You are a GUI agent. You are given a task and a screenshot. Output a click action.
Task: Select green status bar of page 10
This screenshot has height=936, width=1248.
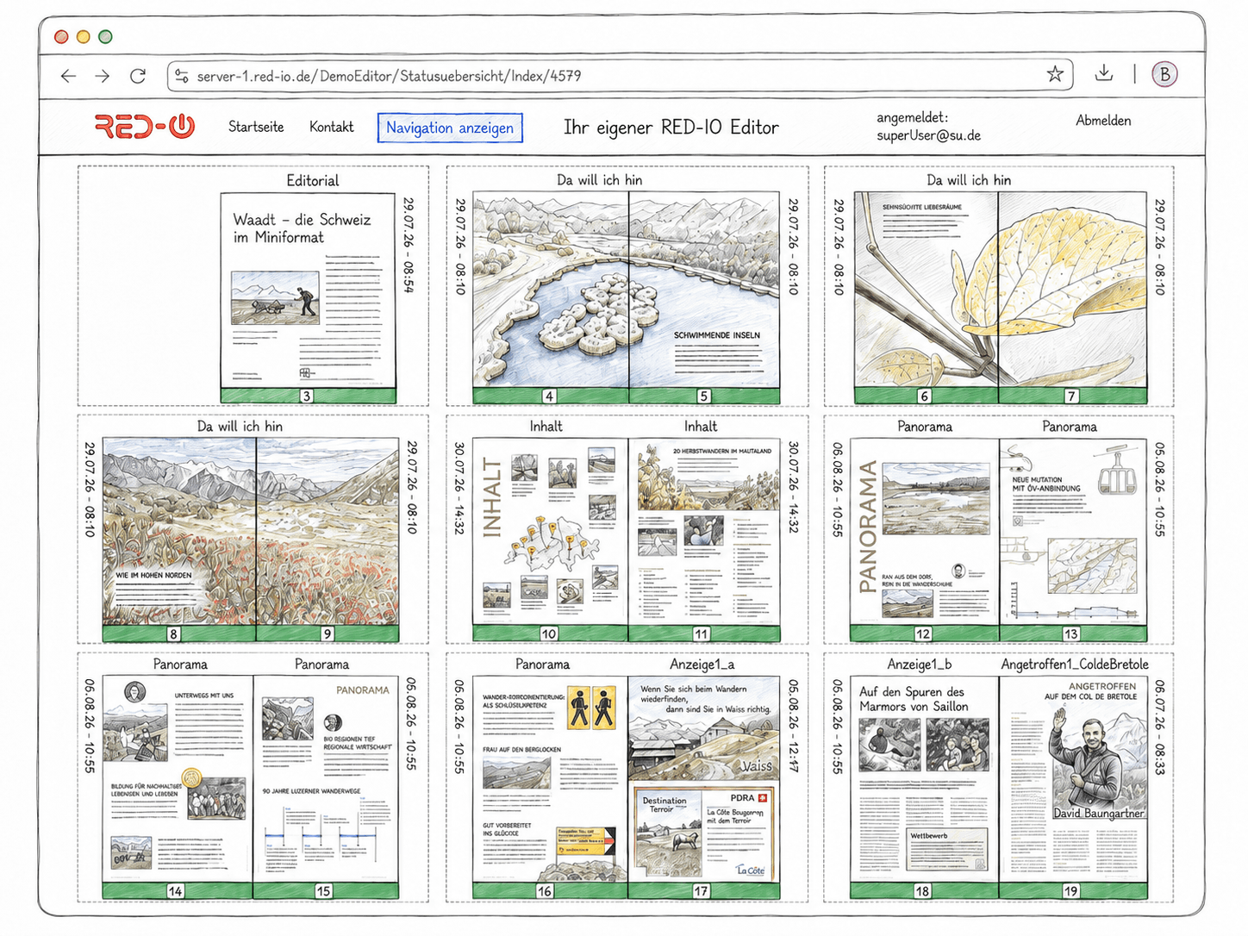tap(550, 633)
